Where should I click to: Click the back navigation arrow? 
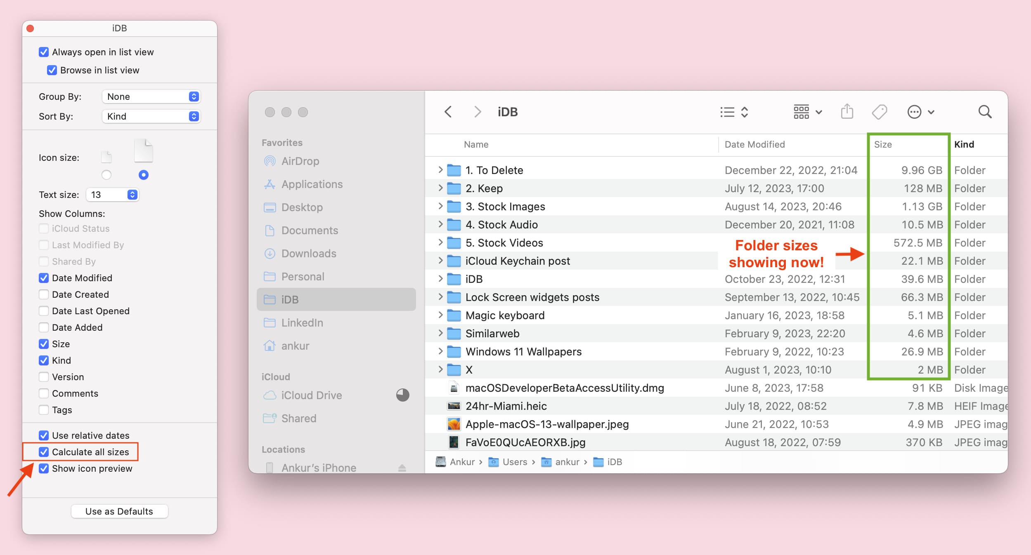pyautogui.click(x=449, y=111)
